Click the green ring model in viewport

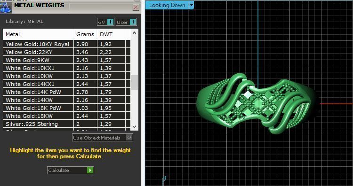(x=257, y=103)
